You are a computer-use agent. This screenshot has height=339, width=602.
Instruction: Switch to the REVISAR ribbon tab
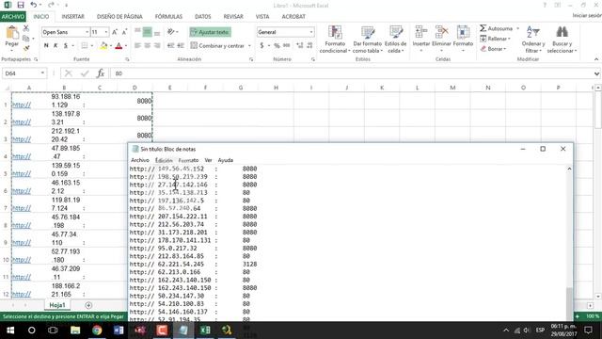(x=233, y=17)
